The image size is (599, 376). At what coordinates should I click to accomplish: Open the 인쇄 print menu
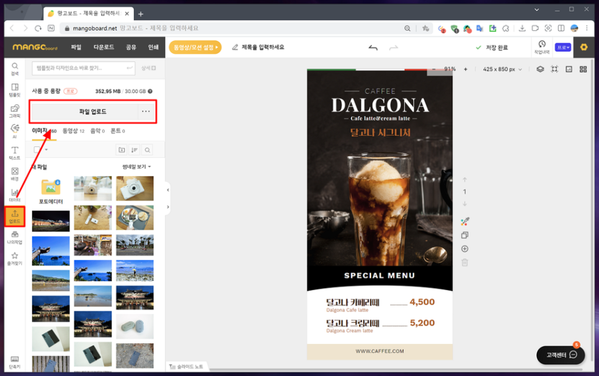pyautogui.click(x=153, y=47)
